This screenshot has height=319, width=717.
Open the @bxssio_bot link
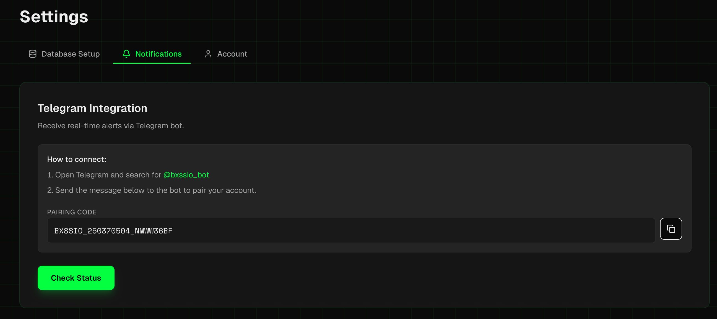[186, 175]
